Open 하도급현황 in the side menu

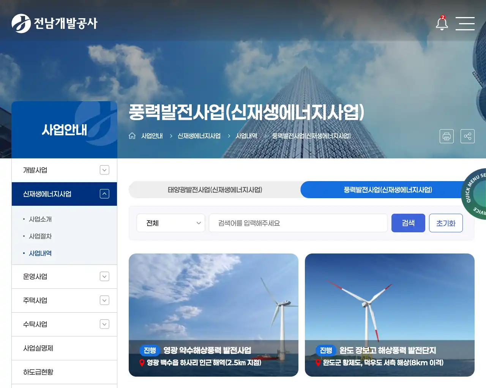[x=64, y=372]
